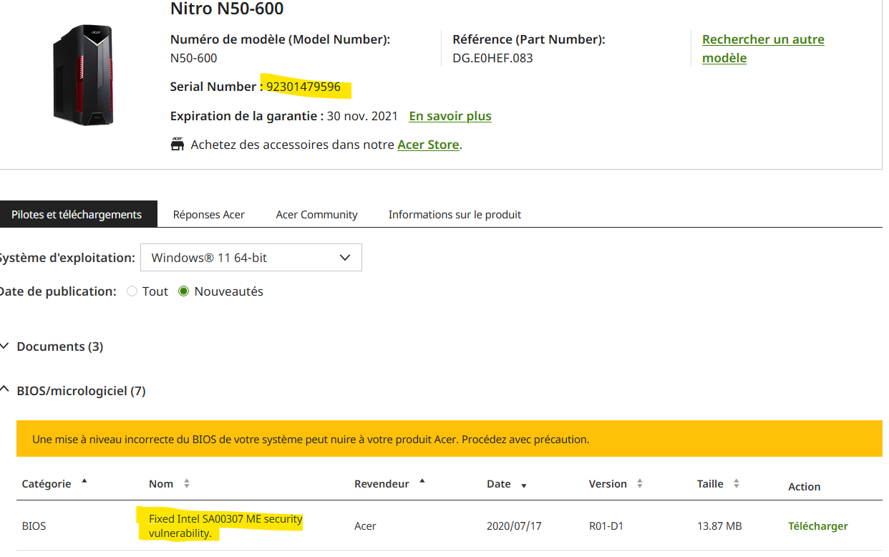
Task: Click the warranty expiry 30 nov. 2021
Action: (362, 116)
